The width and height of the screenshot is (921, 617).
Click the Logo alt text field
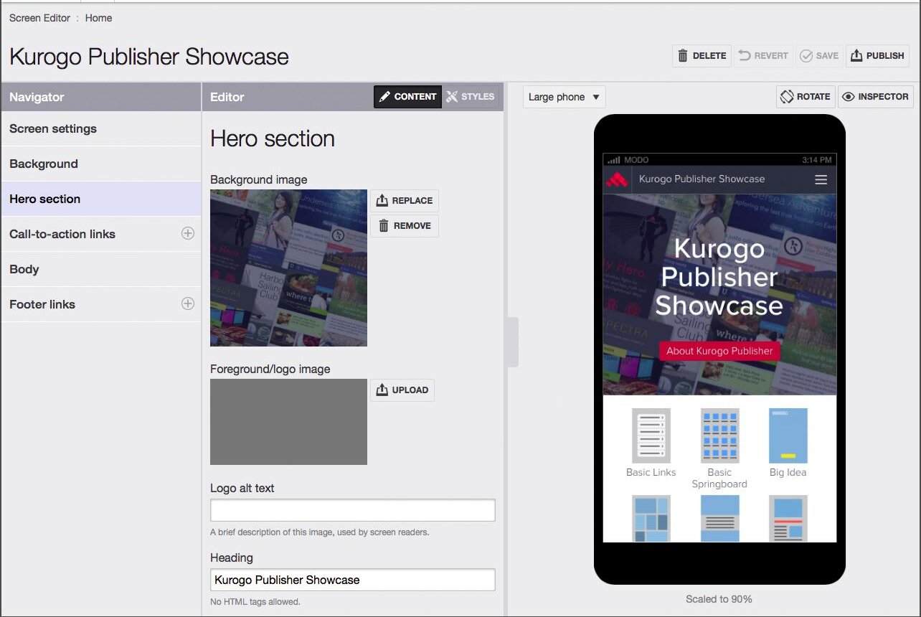tap(353, 510)
